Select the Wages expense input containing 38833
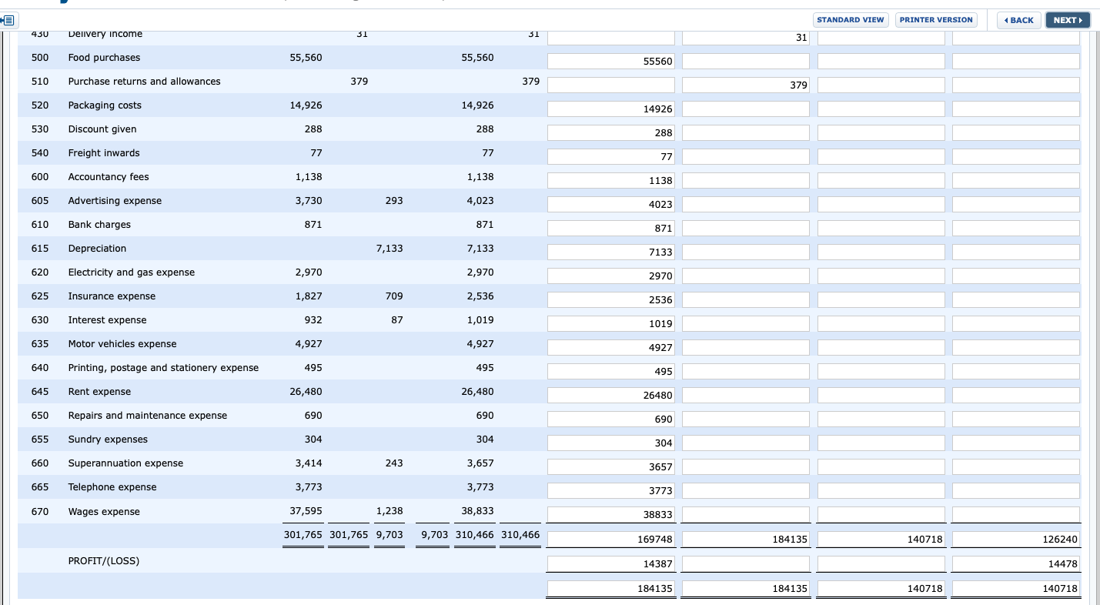The image size is (1100, 605). coord(611,515)
